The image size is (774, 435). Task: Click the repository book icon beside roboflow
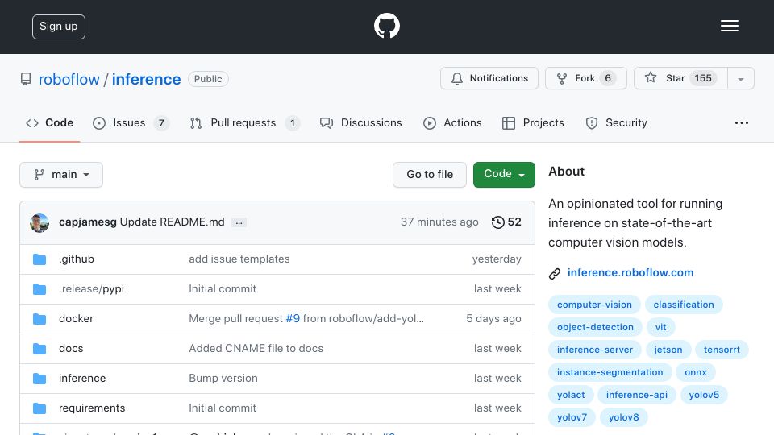pos(26,79)
